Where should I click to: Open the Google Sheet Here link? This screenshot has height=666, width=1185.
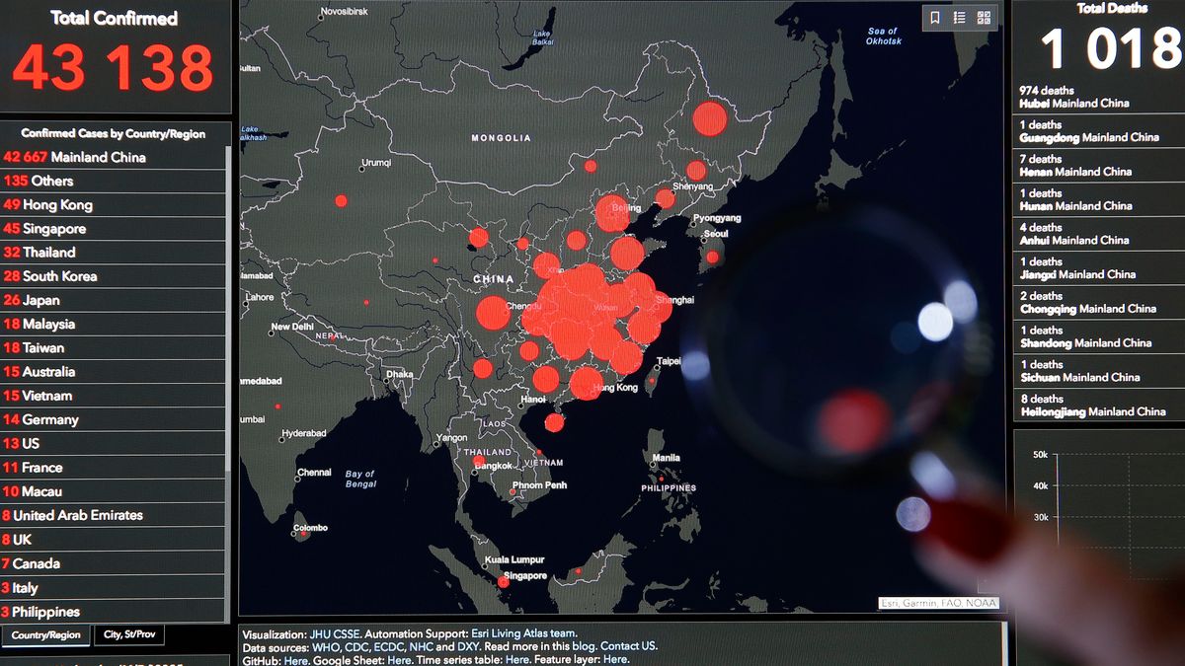tap(398, 659)
